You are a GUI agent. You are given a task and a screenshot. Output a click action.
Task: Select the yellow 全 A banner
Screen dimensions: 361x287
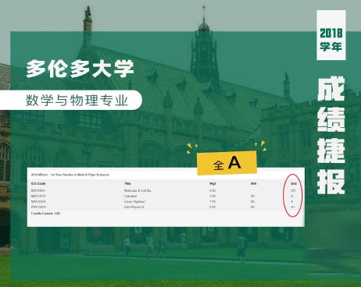227,163
